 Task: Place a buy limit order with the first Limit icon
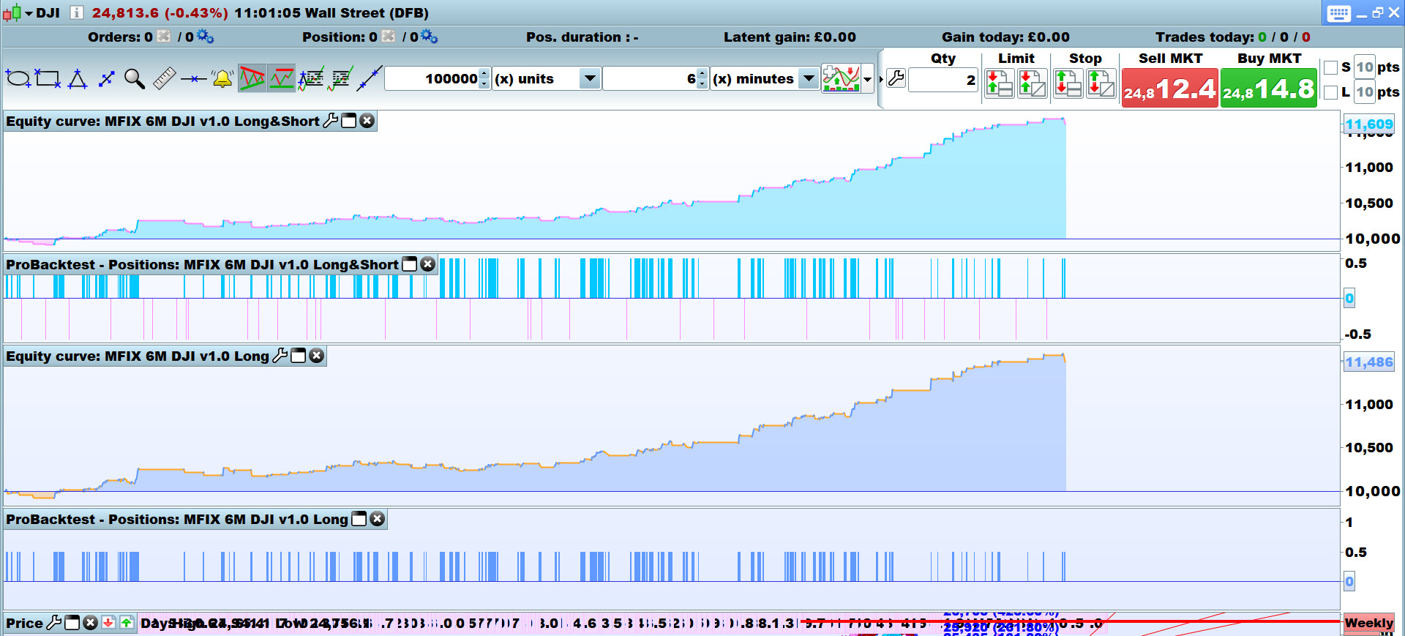pyautogui.click(x=1000, y=83)
